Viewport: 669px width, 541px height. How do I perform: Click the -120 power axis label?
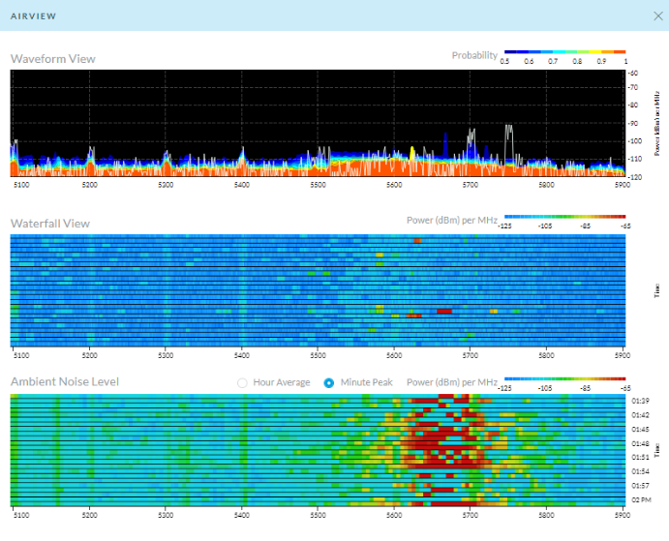635,177
